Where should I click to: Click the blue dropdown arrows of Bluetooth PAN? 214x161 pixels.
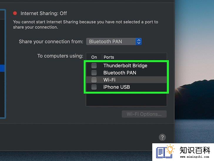click(139, 42)
